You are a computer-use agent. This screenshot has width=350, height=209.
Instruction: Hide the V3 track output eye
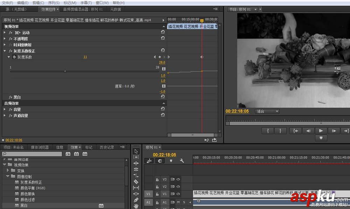pyautogui.click(x=178, y=179)
